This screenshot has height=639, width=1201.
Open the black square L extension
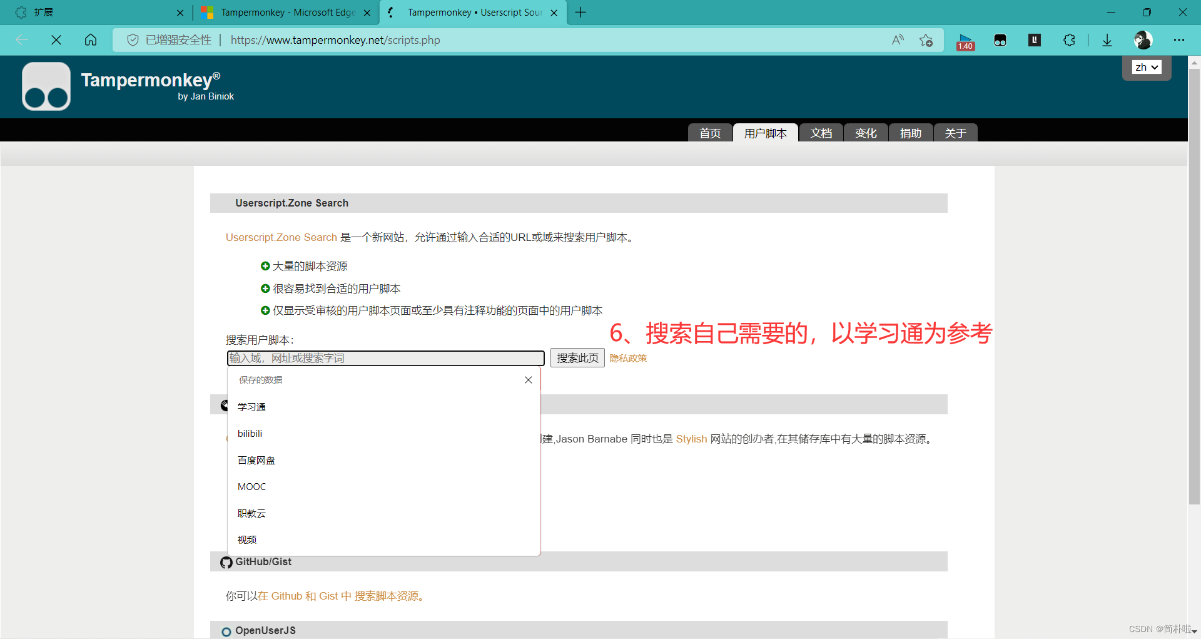[1035, 40]
